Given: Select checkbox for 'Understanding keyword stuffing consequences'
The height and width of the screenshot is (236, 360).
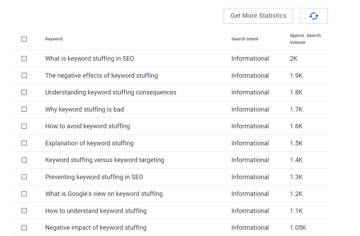Looking at the screenshot, I should pyautogui.click(x=24, y=92).
